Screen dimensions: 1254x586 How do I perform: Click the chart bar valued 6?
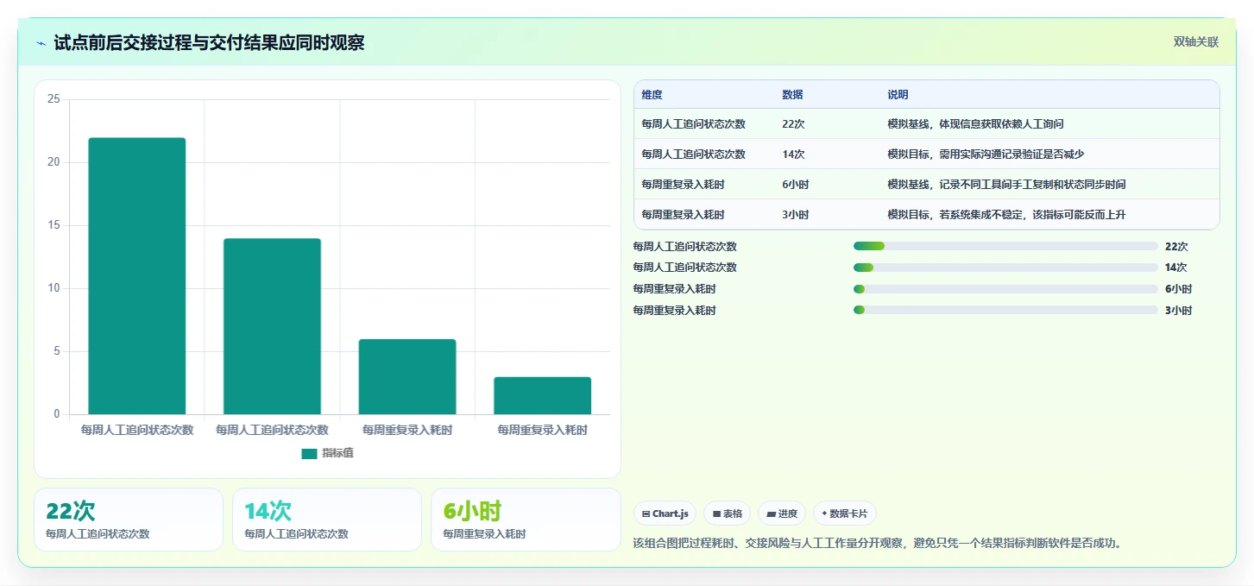[407, 377]
